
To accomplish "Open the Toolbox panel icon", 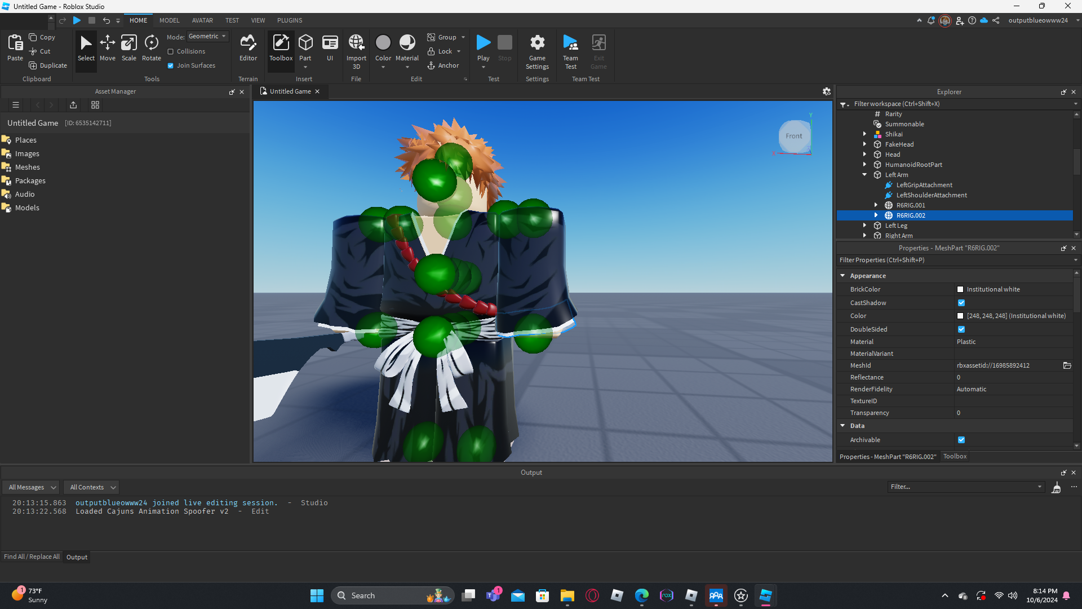I will [x=281, y=48].
